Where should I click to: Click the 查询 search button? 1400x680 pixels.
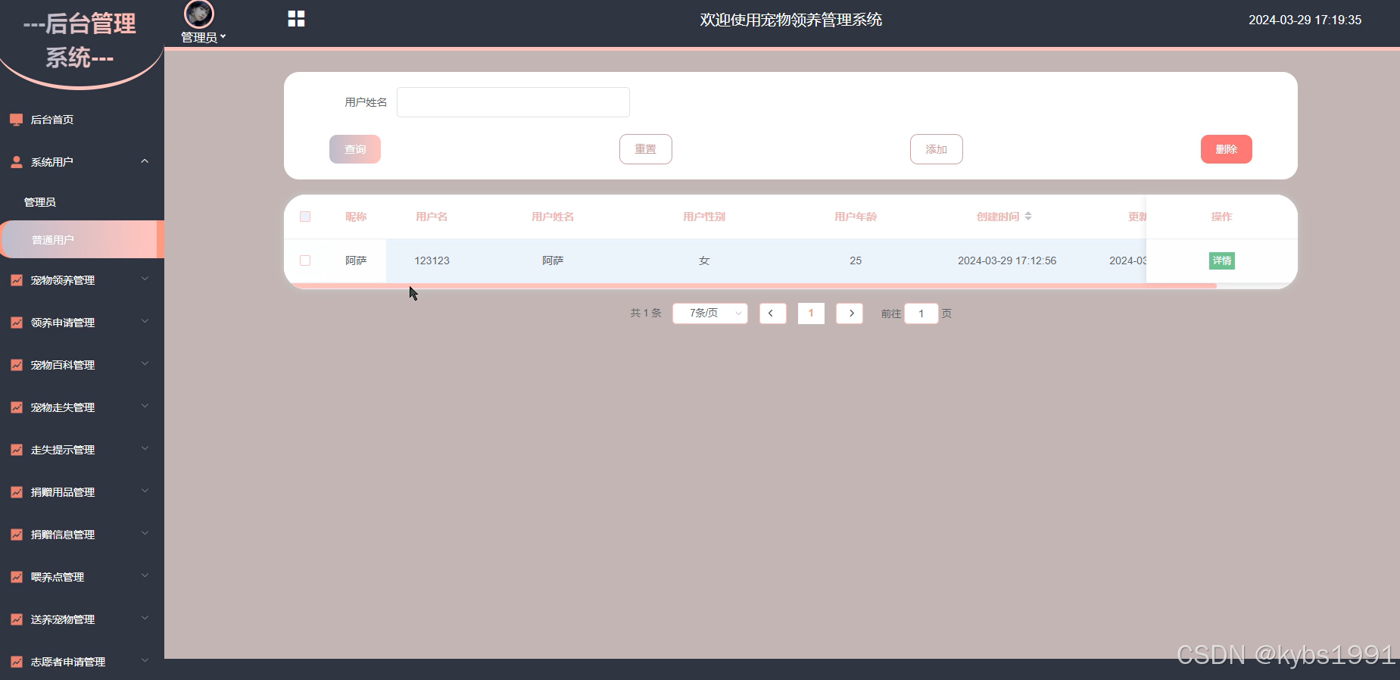point(355,149)
